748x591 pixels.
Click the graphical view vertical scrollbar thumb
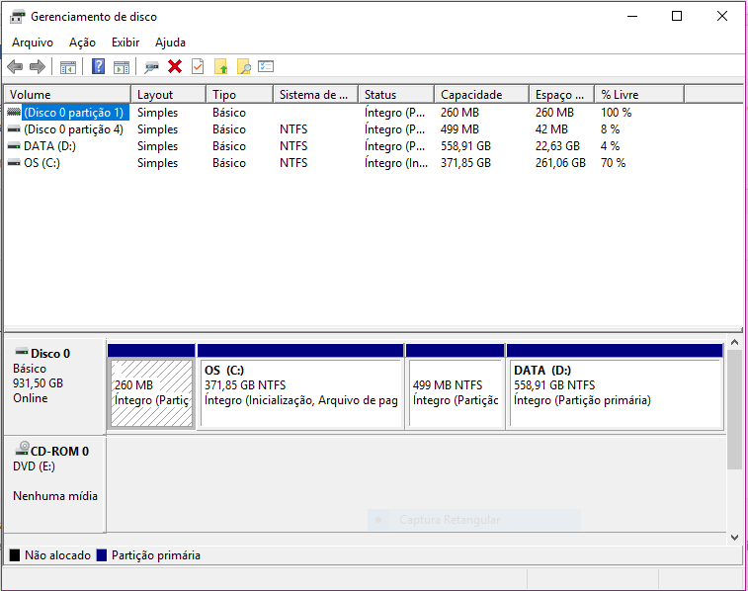[x=734, y=409]
